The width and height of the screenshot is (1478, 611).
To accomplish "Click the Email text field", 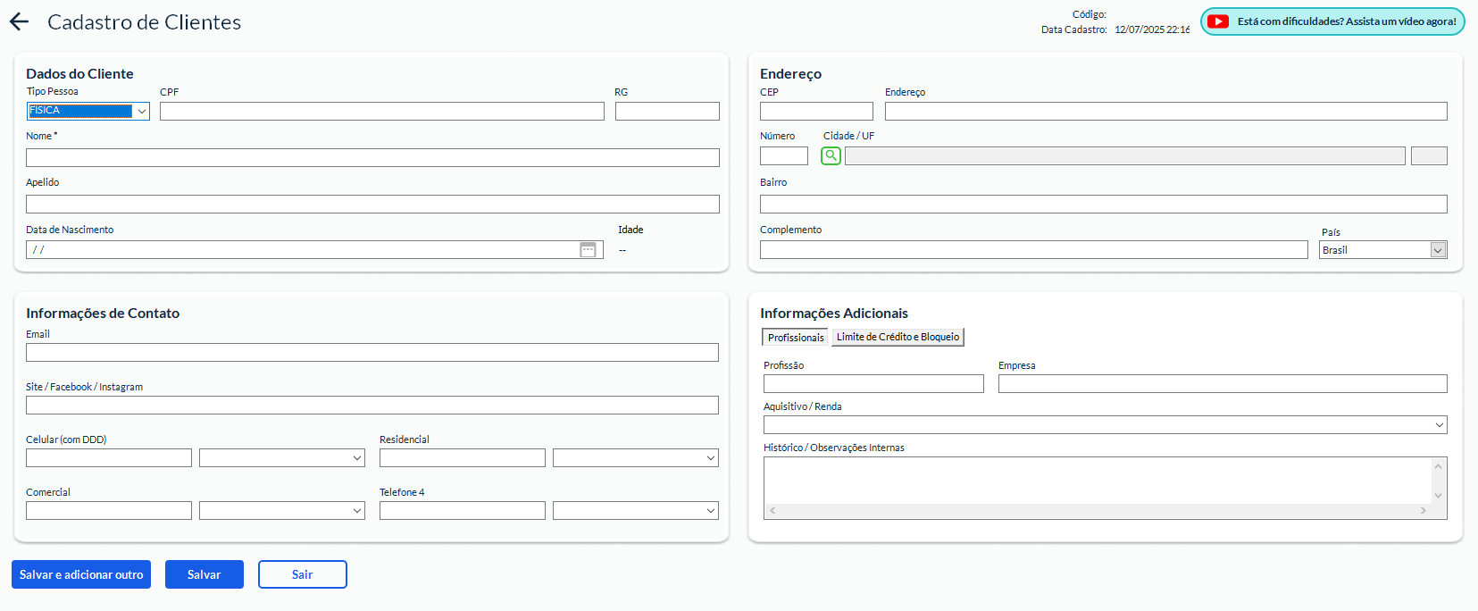I will (x=372, y=353).
